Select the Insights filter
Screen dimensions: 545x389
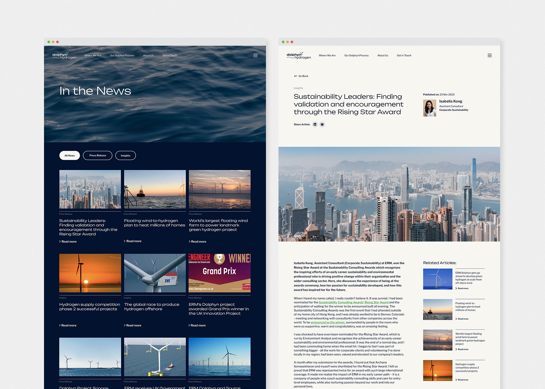[125, 155]
